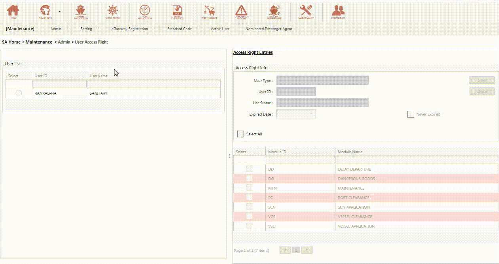Tick the Select All checkbox
The height and width of the screenshot is (264, 499).
coord(241,134)
